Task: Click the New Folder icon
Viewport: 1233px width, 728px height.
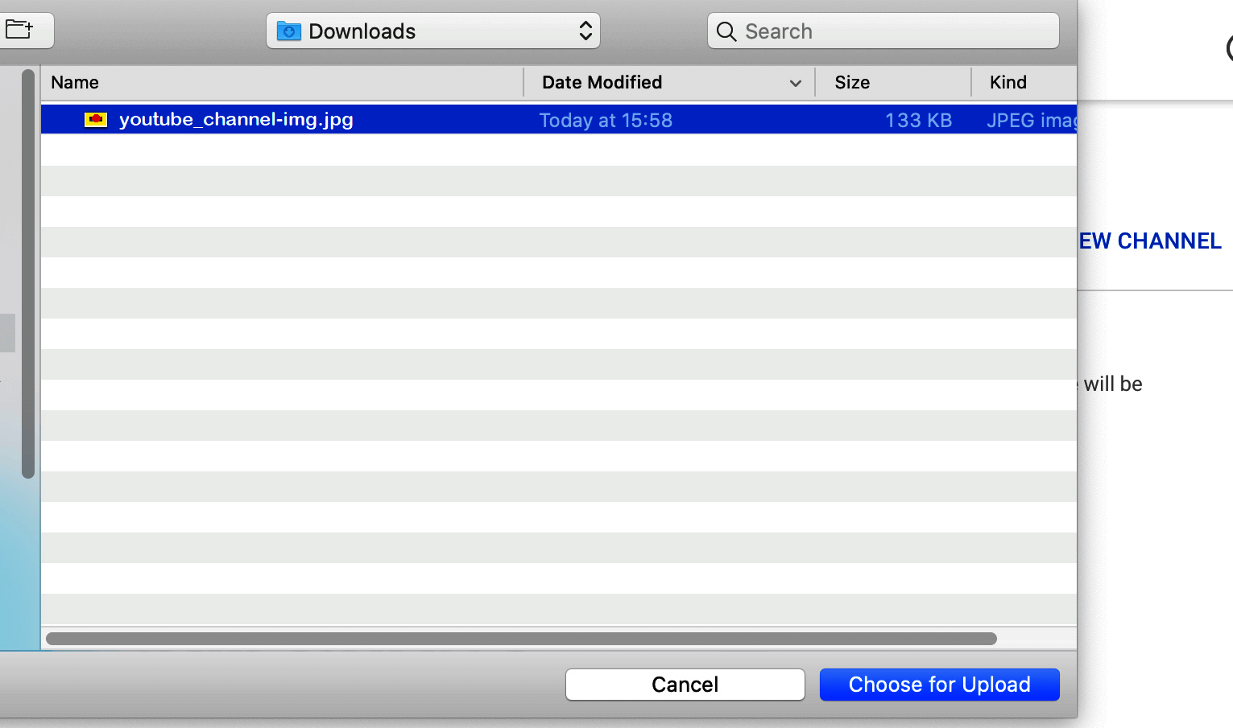Action: (19, 31)
